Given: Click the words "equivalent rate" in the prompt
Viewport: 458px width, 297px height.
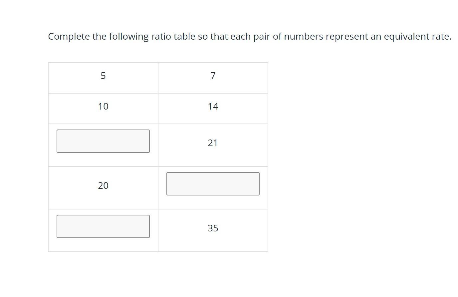Looking at the screenshot, I should pos(417,37).
